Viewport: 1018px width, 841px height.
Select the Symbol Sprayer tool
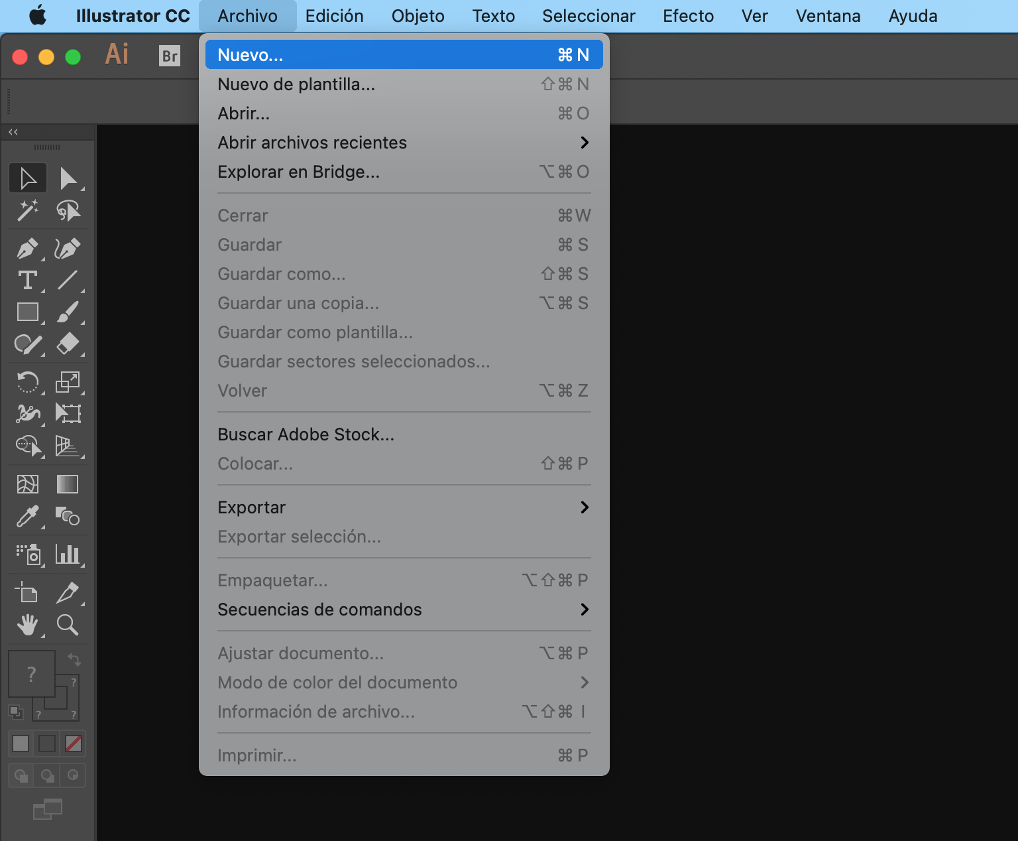tap(28, 554)
